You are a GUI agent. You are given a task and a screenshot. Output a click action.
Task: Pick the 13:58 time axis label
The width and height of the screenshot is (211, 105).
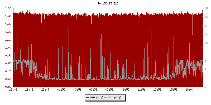(157, 90)
